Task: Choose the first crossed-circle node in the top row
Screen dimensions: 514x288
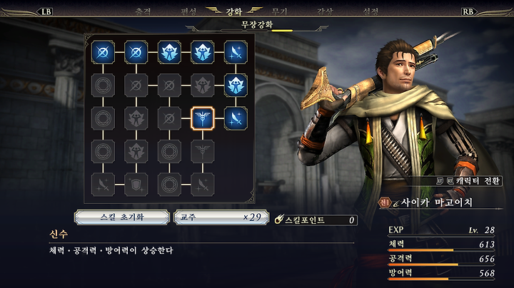Action: [x=103, y=52]
